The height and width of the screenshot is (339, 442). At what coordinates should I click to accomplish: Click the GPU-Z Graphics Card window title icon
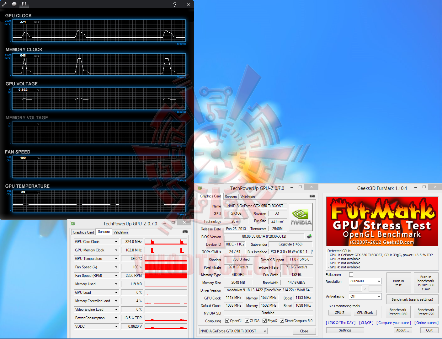point(200,188)
